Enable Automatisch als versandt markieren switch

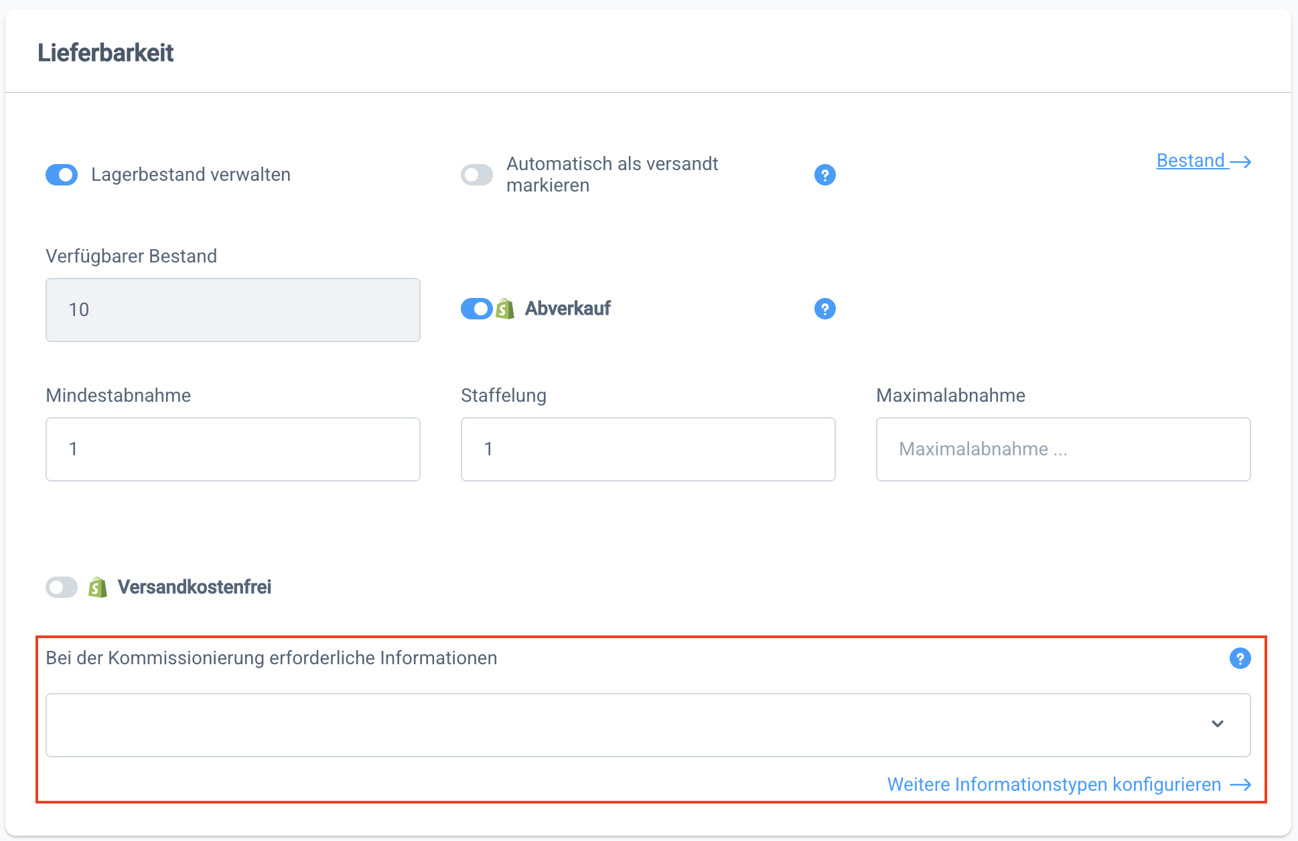pyautogui.click(x=477, y=175)
